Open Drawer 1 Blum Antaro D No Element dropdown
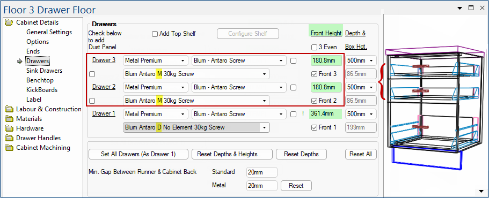Screen dimensions: 489x198 click(196, 127)
